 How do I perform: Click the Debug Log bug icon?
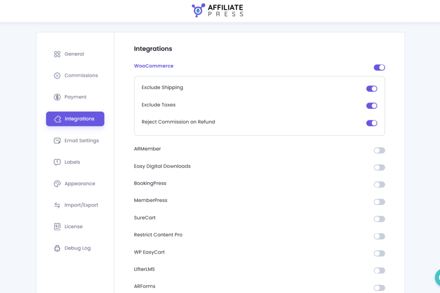point(57,248)
